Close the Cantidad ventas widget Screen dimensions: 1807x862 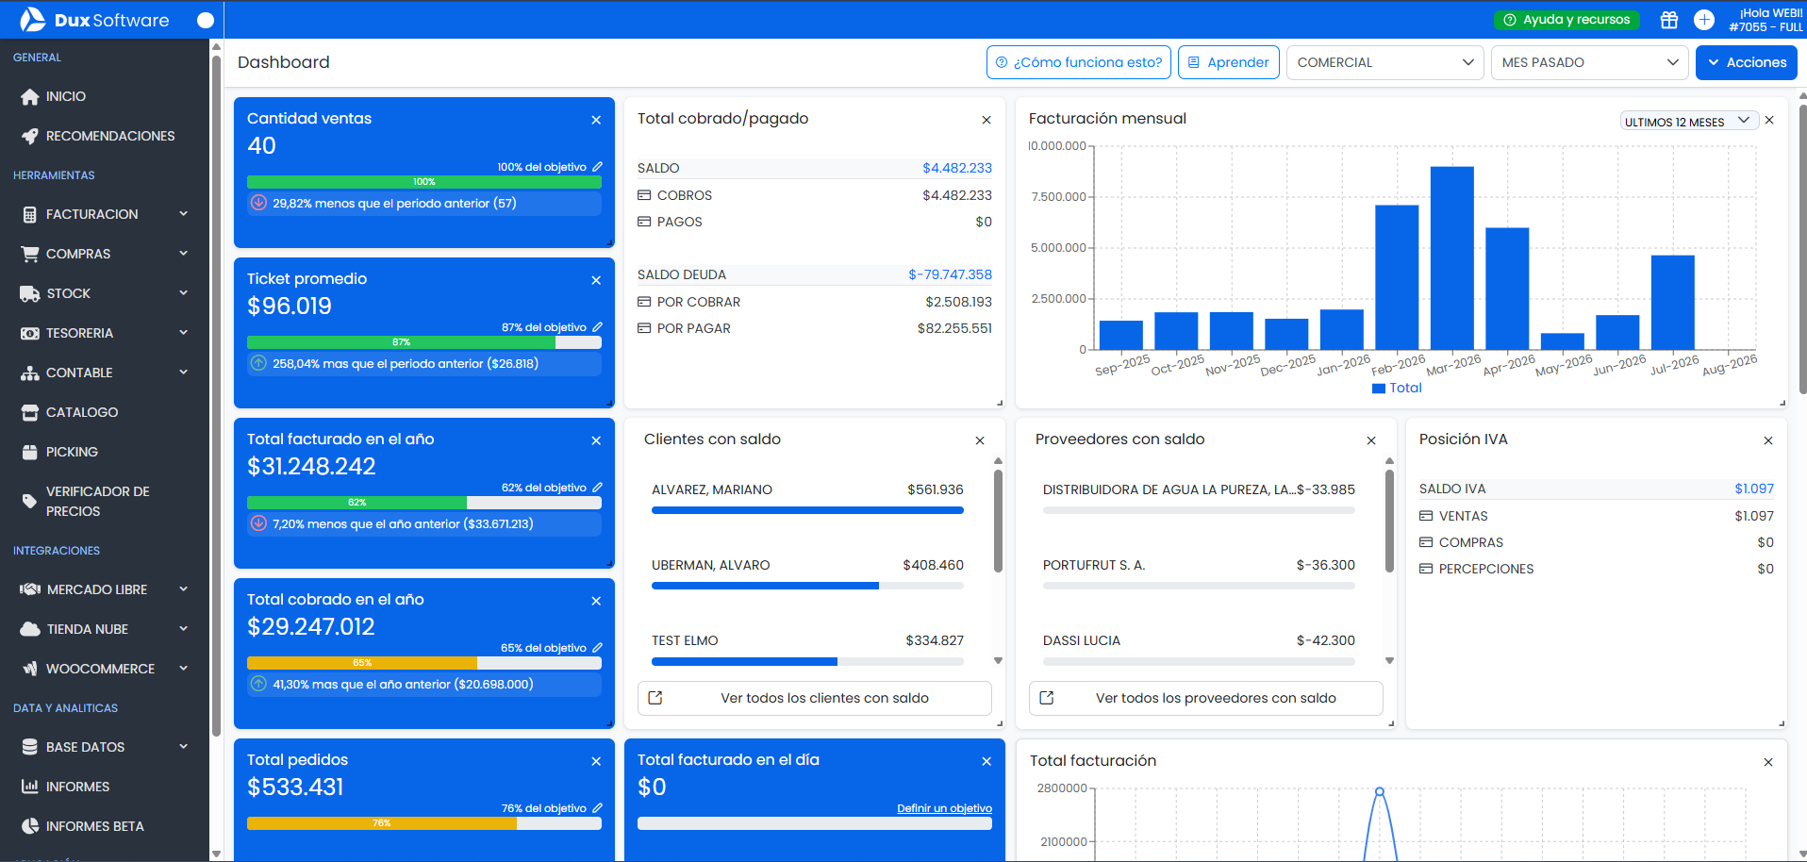[596, 120]
